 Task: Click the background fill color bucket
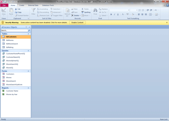[133, 14]
